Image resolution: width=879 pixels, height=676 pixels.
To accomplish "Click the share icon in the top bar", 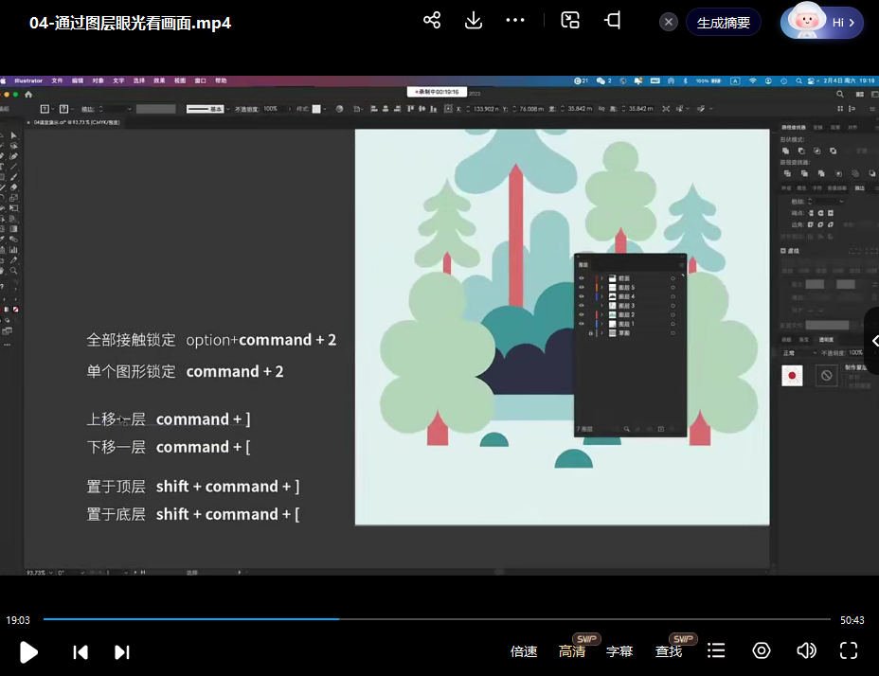I will point(431,19).
